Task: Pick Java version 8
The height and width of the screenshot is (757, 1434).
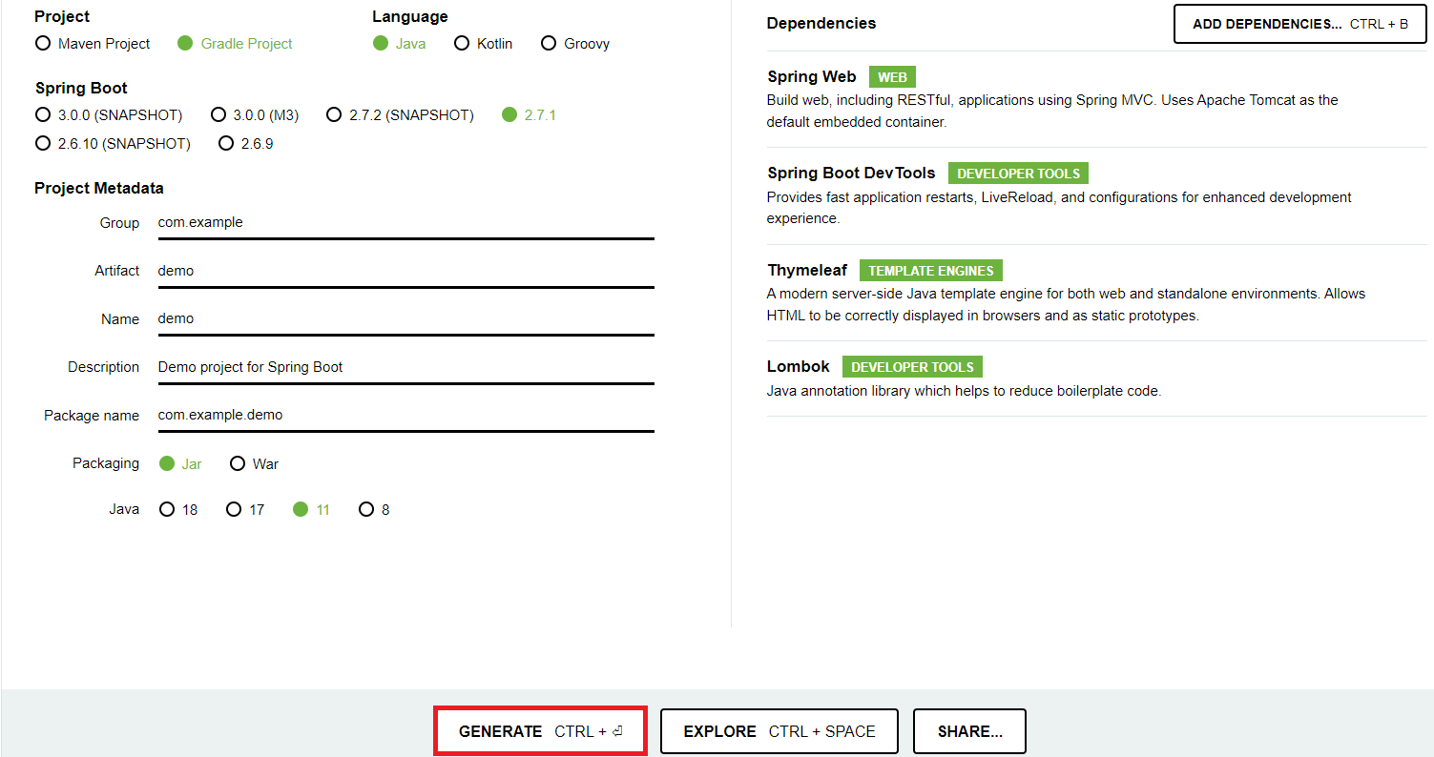Action: 366,510
